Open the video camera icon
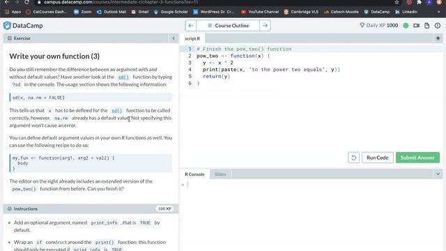 (417, 26)
